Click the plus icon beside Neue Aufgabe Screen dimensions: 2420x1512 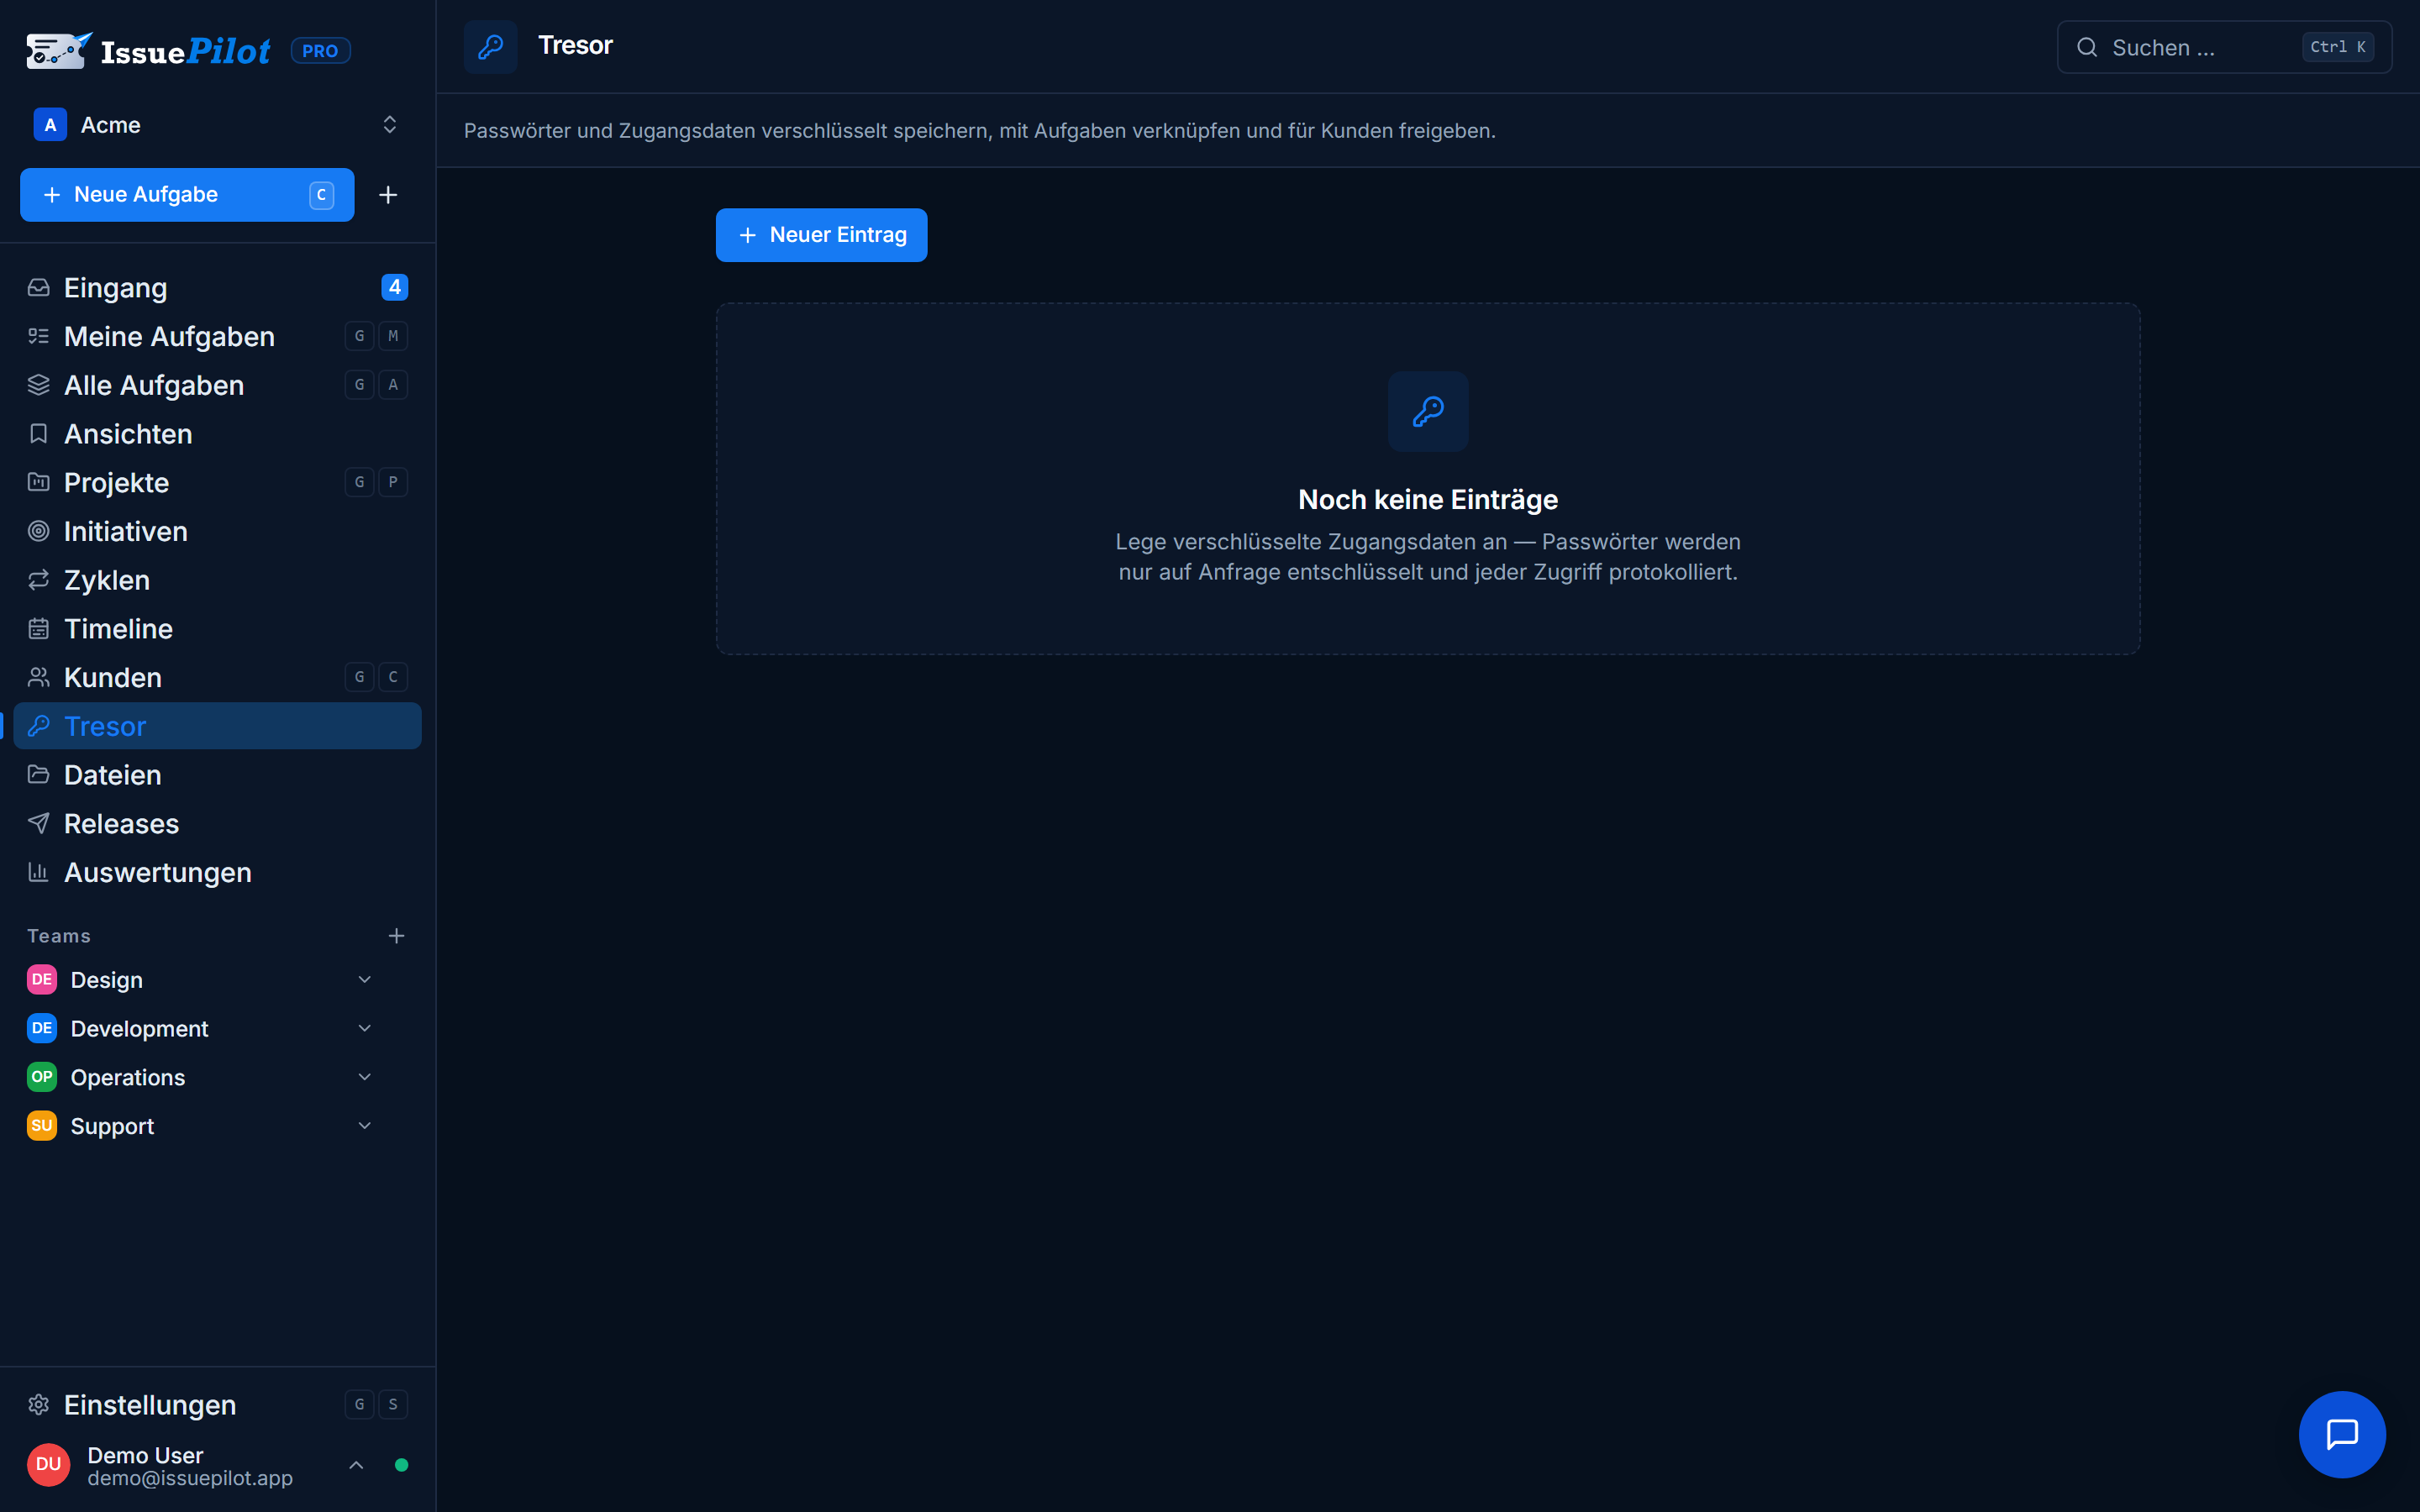pyautogui.click(x=388, y=195)
